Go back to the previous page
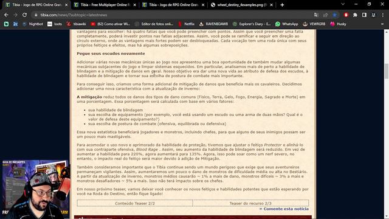This screenshot has width=389, height=219. point(6,15)
